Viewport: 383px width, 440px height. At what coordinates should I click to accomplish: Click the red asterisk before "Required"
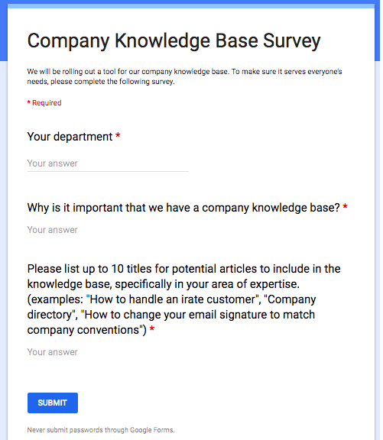(x=28, y=102)
